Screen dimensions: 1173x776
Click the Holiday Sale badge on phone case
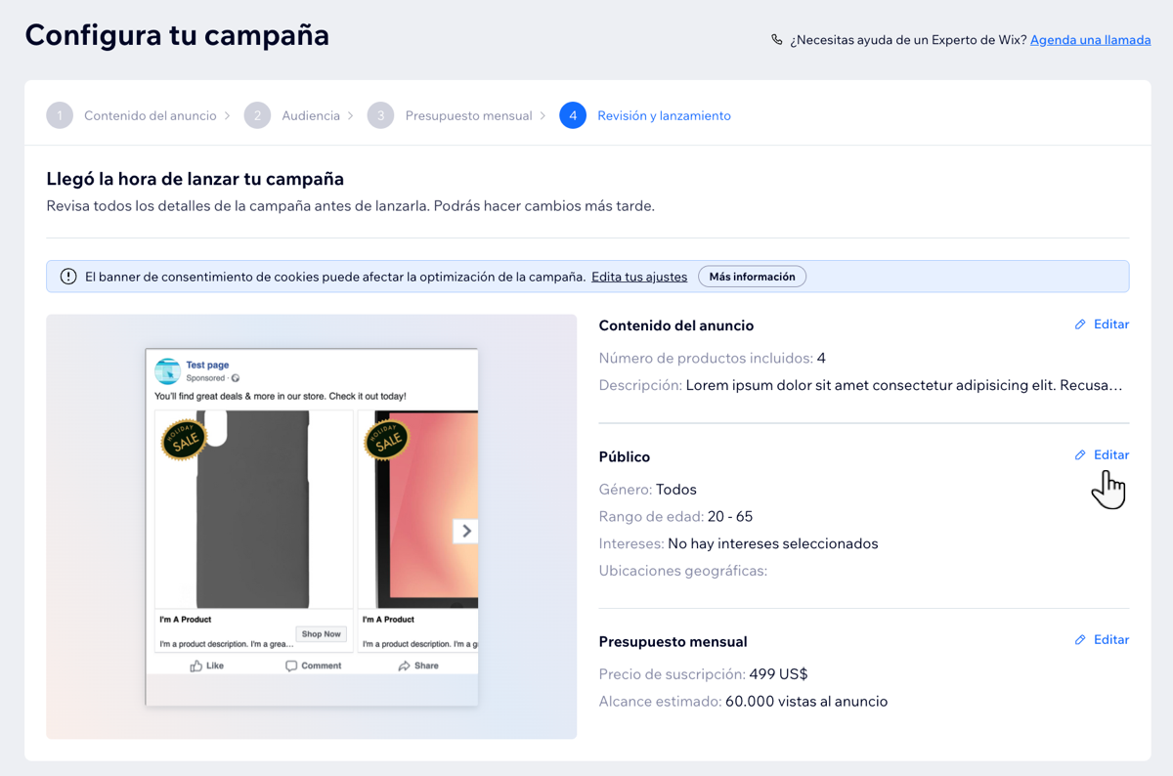(x=184, y=439)
